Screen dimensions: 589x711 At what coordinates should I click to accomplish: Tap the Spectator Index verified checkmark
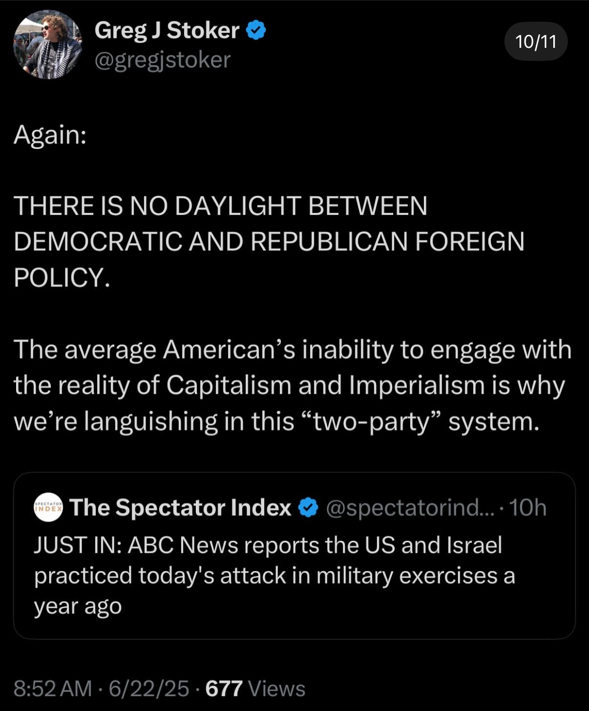[x=309, y=508]
